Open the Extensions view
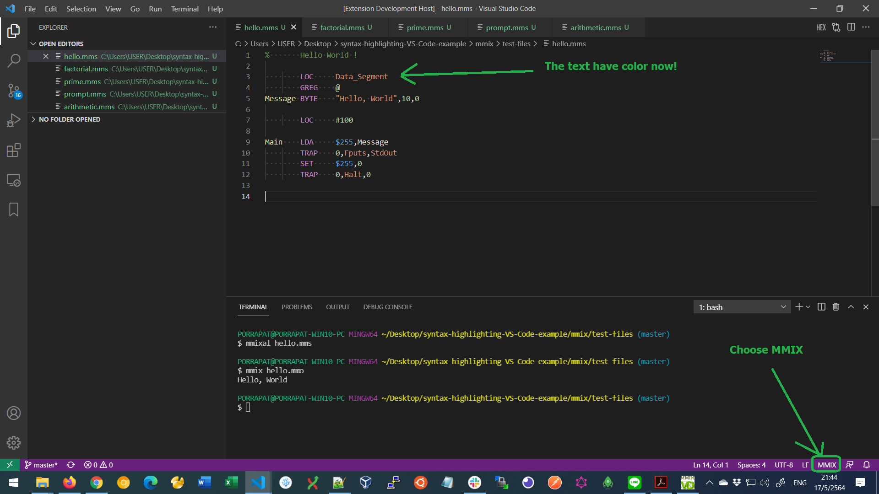Screen dimensions: 879x494 click(14, 150)
